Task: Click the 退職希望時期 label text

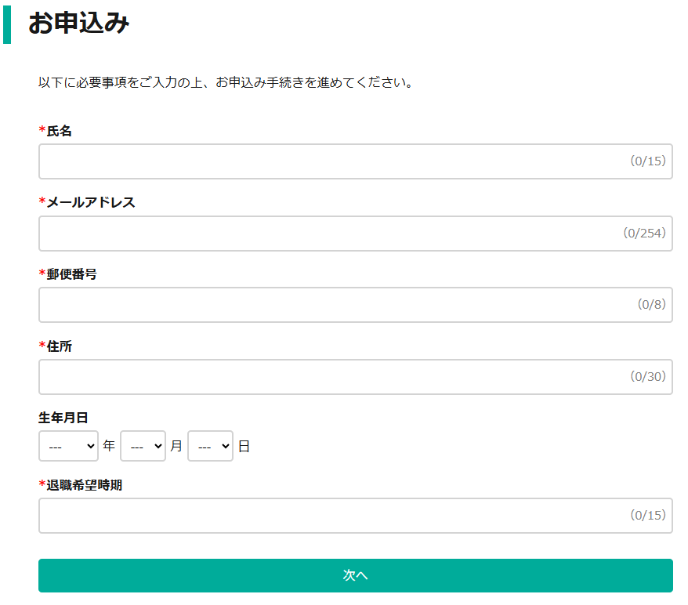Action: click(x=85, y=485)
